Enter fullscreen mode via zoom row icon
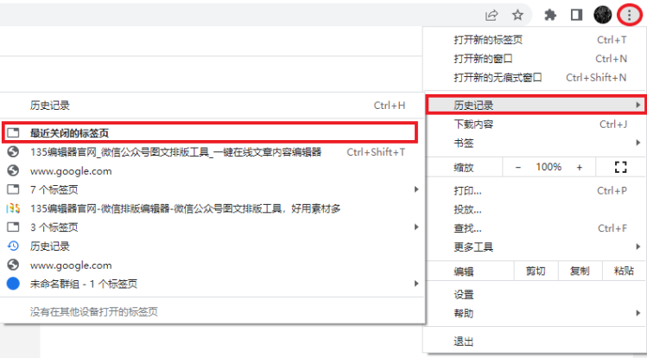Image resolution: width=647 pixels, height=358 pixels. pos(619,167)
